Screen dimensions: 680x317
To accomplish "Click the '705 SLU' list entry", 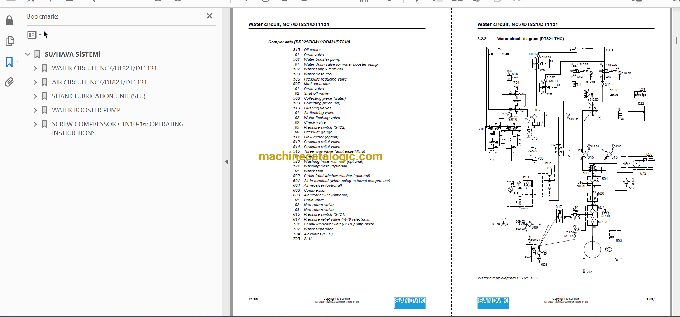I will (302, 239).
